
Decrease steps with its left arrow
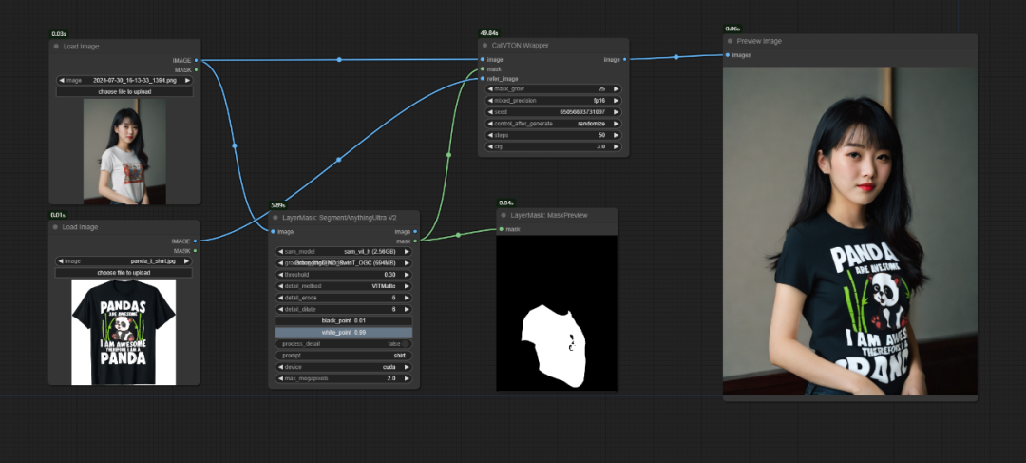(489, 135)
